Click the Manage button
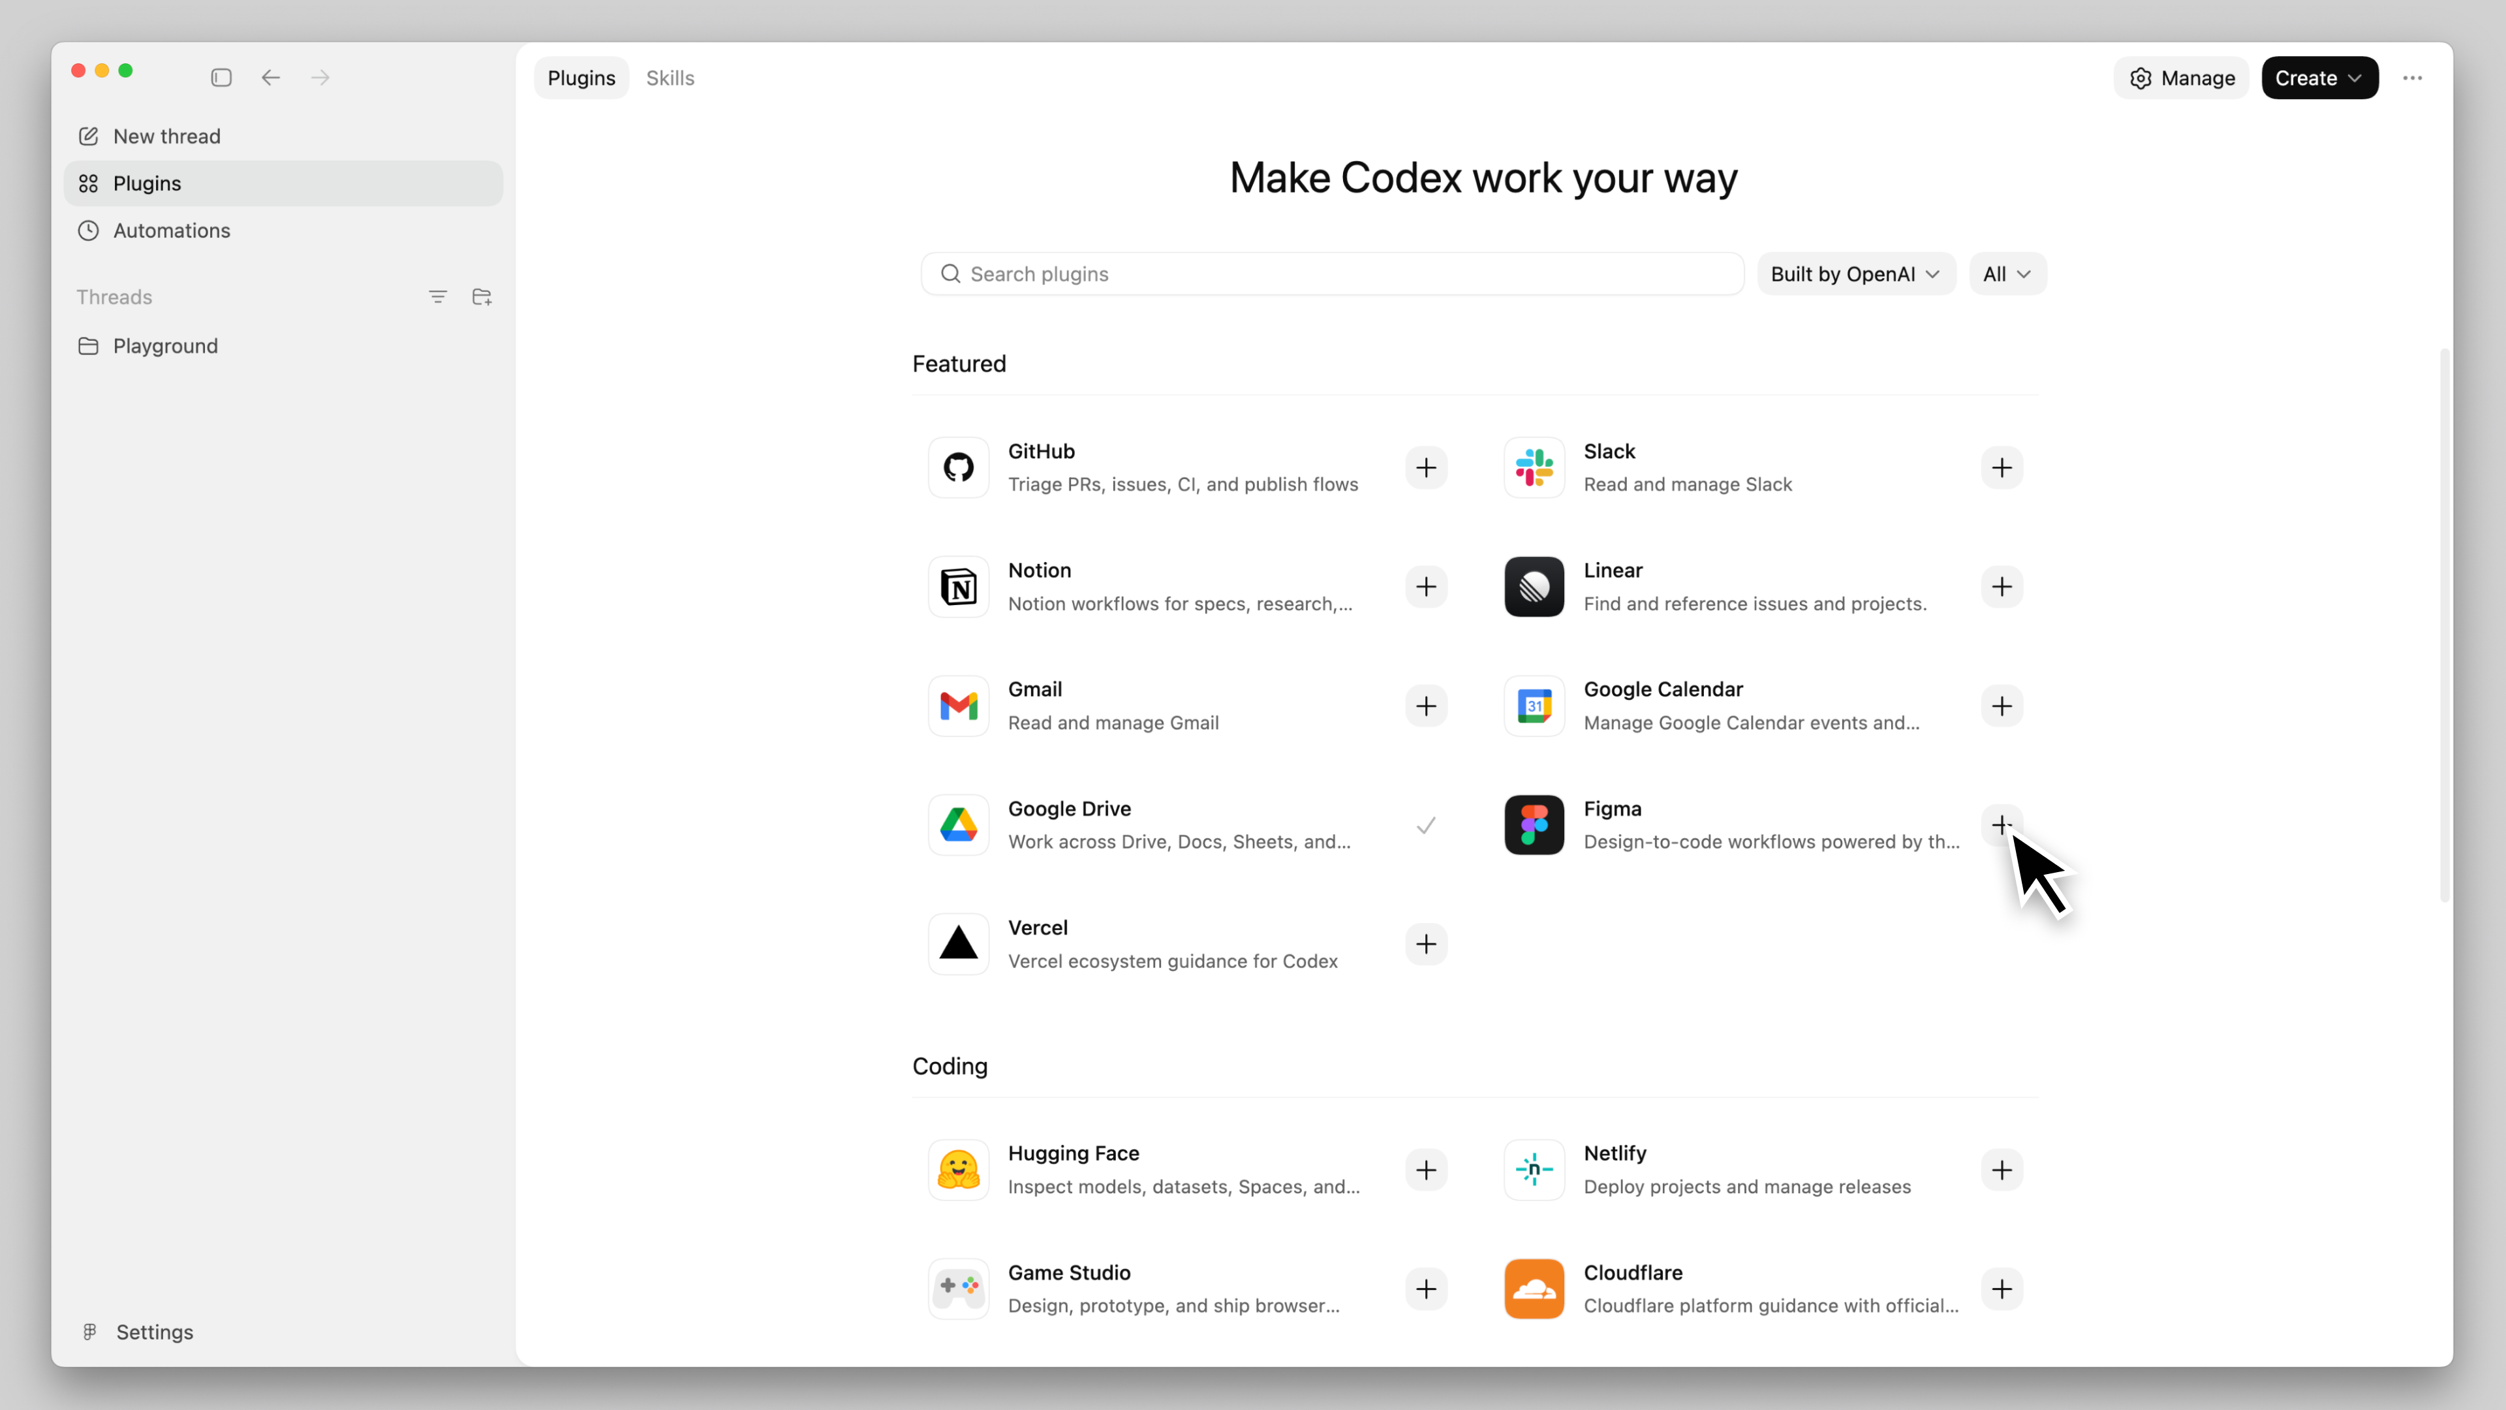The width and height of the screenshot is (2506, 1410). pyautogui.click(x=2181, y=78)
